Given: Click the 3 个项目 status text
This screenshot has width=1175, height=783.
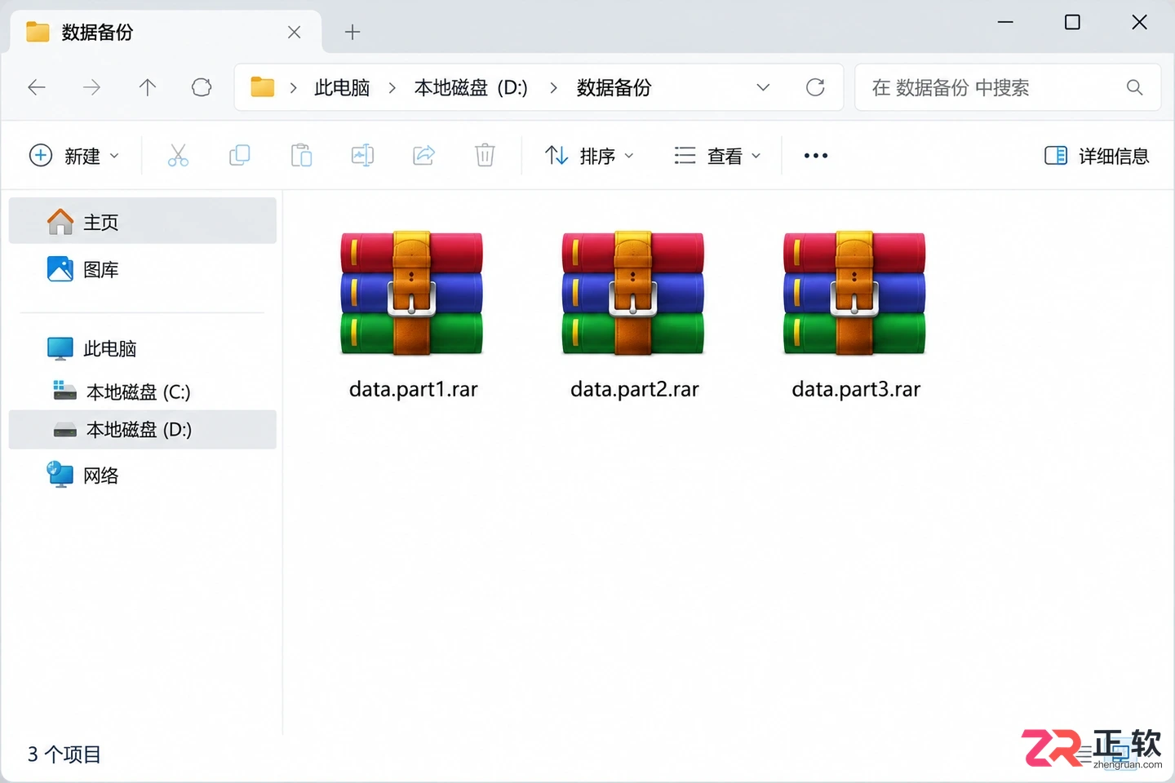Looking at the screenshot, I should coord(64,754).
